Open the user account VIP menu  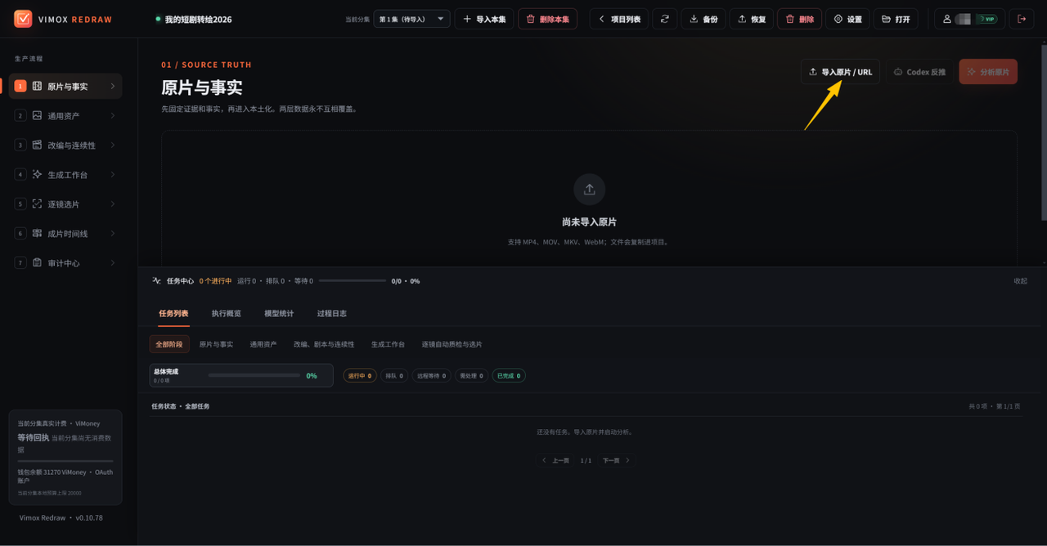click(969, 19)
